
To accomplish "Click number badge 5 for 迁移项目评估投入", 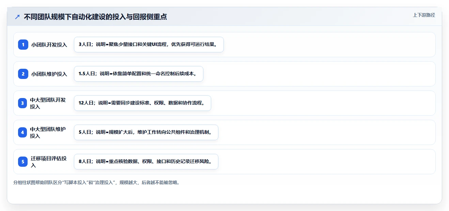I will coord(23,162).
